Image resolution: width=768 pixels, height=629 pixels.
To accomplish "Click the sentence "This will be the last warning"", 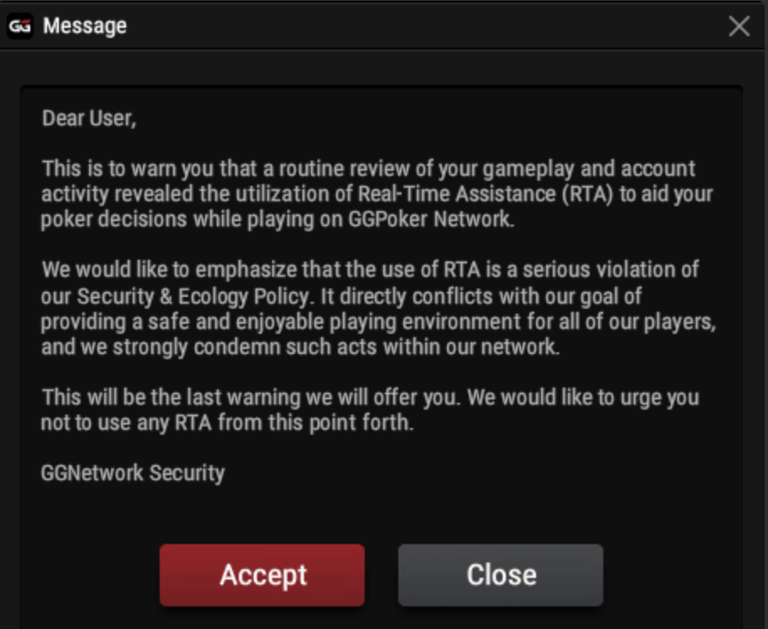I will tap(171, 398).
